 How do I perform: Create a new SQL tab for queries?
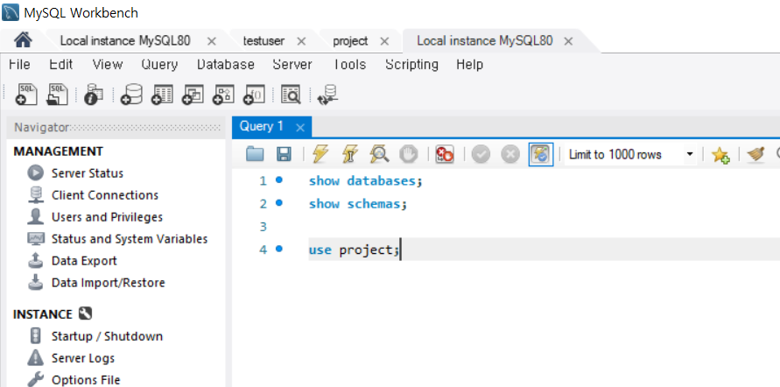[x=26, y=94]
